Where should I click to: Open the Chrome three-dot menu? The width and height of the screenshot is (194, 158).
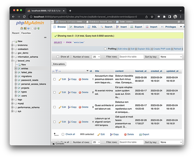(181, 17)
